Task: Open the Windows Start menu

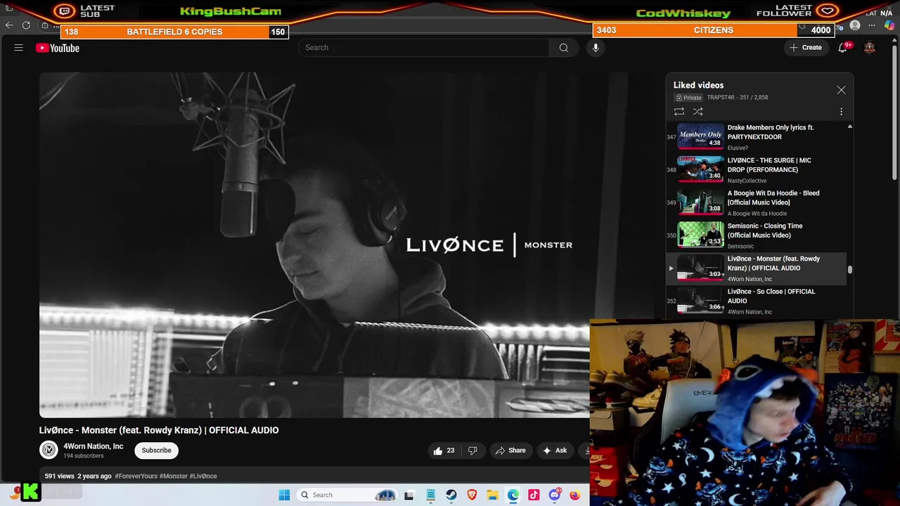Action: point(284,495)
